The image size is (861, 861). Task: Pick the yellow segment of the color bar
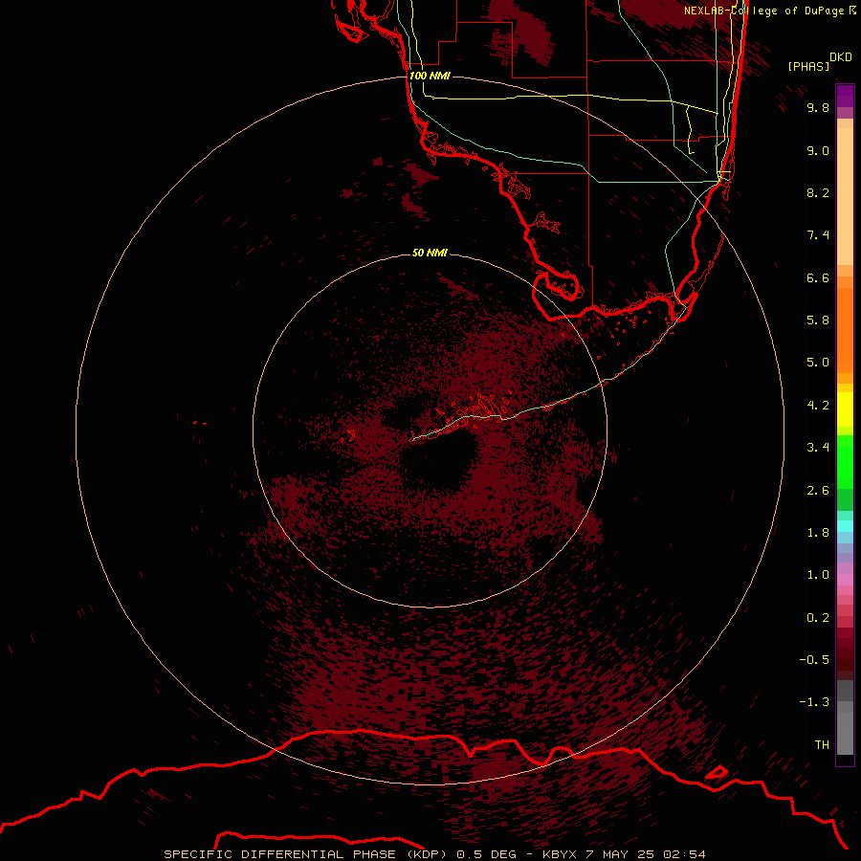(845, 409)
